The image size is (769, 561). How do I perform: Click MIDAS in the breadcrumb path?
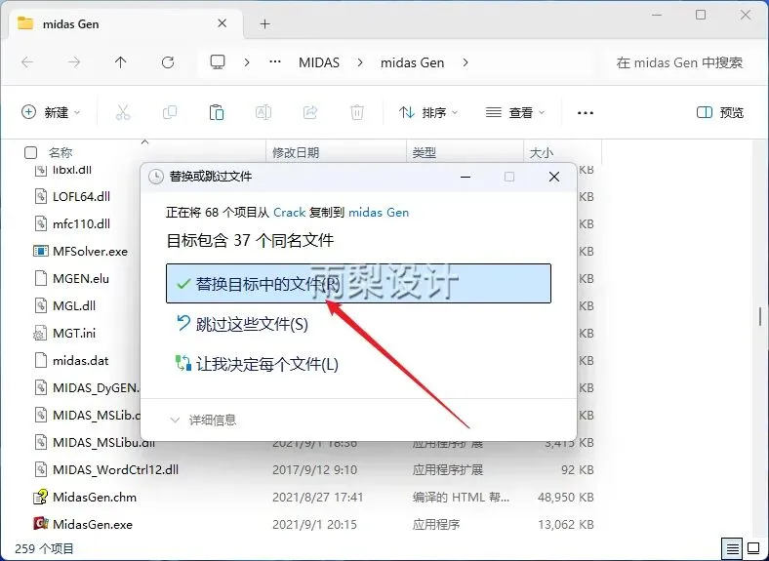coord(319,62)
